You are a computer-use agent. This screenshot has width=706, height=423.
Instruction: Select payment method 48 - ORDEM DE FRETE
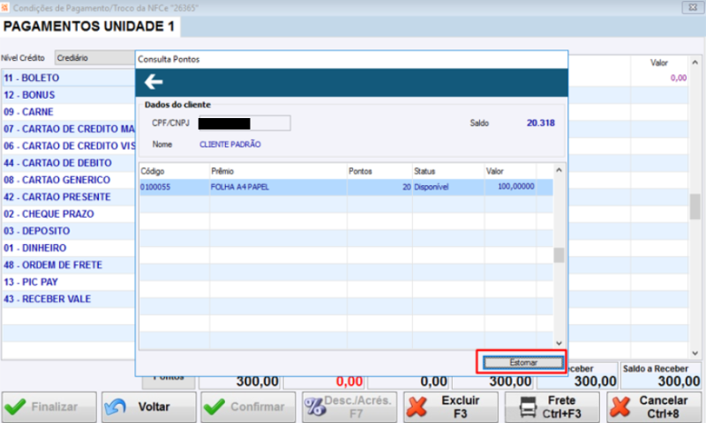point(69,265)
